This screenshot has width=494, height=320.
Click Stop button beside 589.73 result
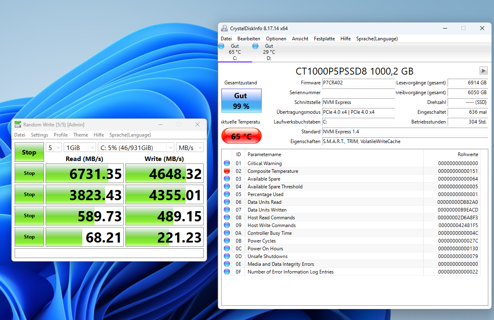tap(29, 216)
